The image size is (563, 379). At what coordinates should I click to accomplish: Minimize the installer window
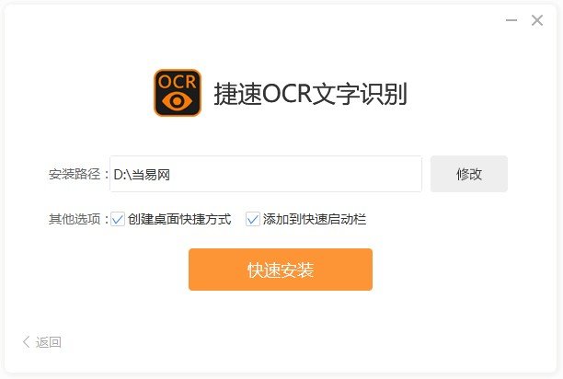pos(511,20)
